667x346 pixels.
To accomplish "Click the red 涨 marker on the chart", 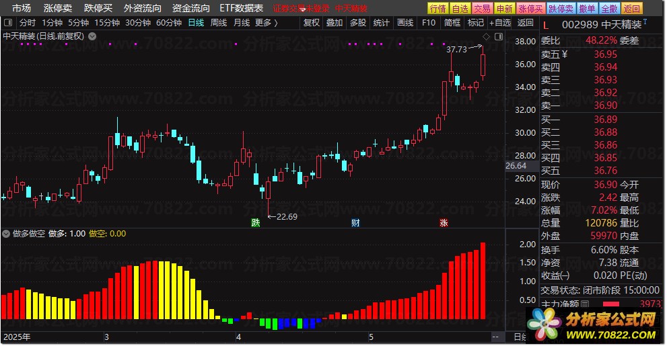I will (444, 223).
